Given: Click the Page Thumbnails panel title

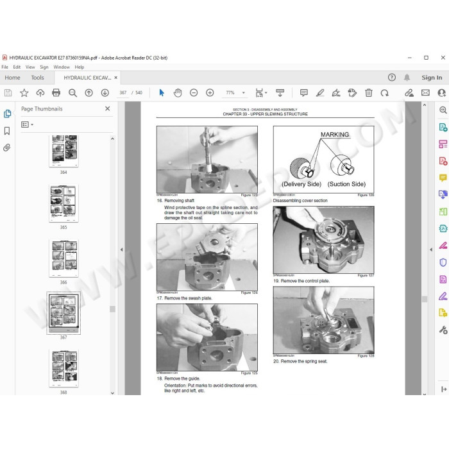Looking at the screenshot, I should (42, 109).
